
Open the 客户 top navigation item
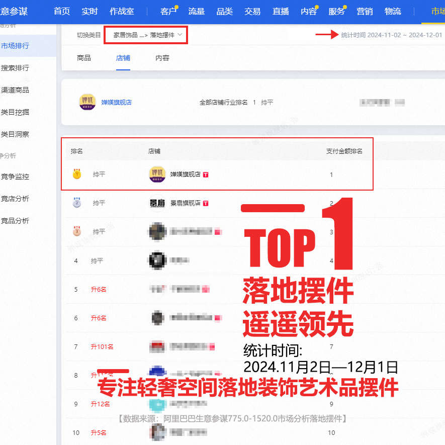[168, 12]
